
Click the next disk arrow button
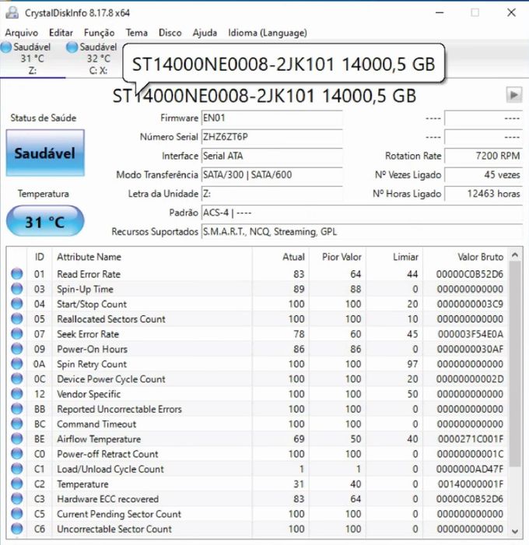click(x=513, y=94)
